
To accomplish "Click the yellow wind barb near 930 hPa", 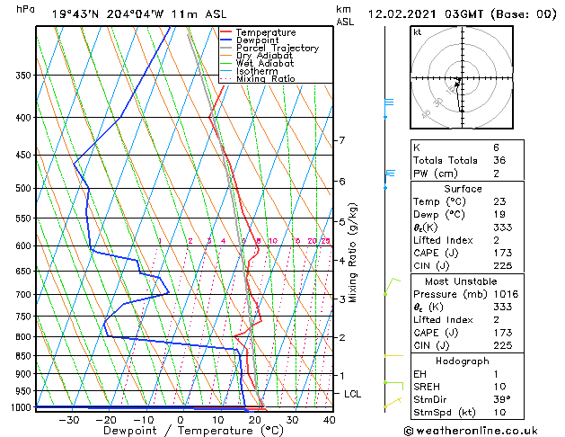I will click(x=393, y=384).
